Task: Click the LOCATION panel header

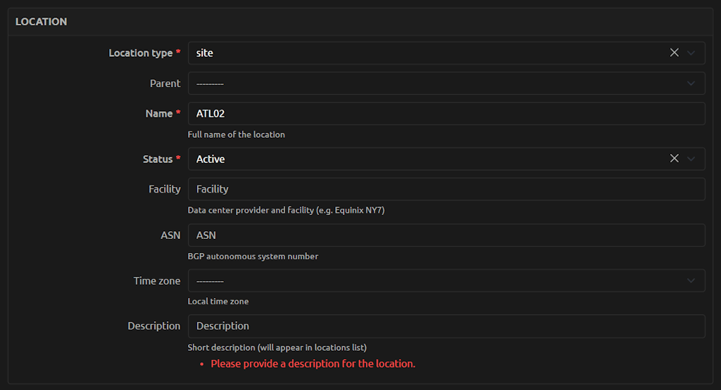Action: click(x=42, y=22)
